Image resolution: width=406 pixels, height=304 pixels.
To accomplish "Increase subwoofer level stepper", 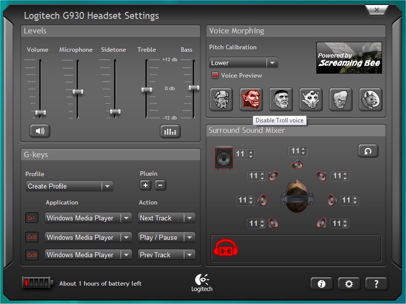I will (x=251, y=152).
